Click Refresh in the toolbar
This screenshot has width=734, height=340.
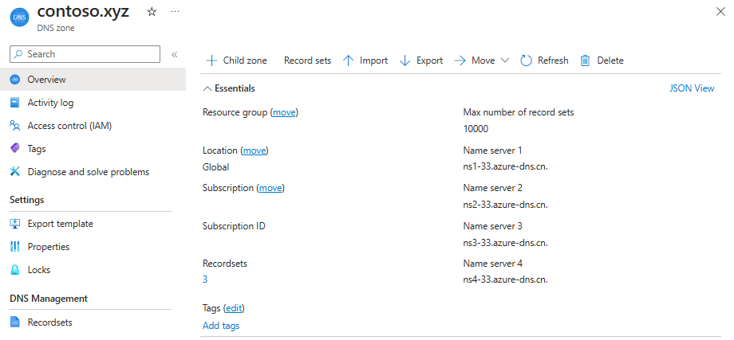pyautogui.click(x=544, y=61)
